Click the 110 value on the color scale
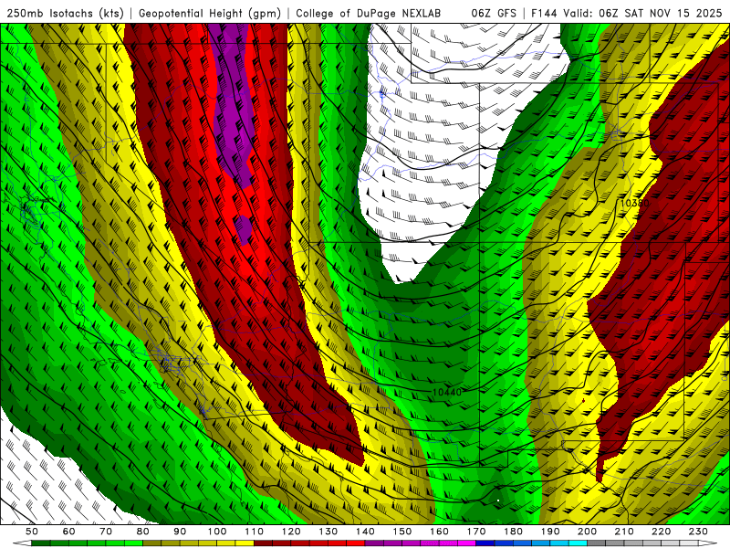Screen dimensions: 730x548 [255, 532]
